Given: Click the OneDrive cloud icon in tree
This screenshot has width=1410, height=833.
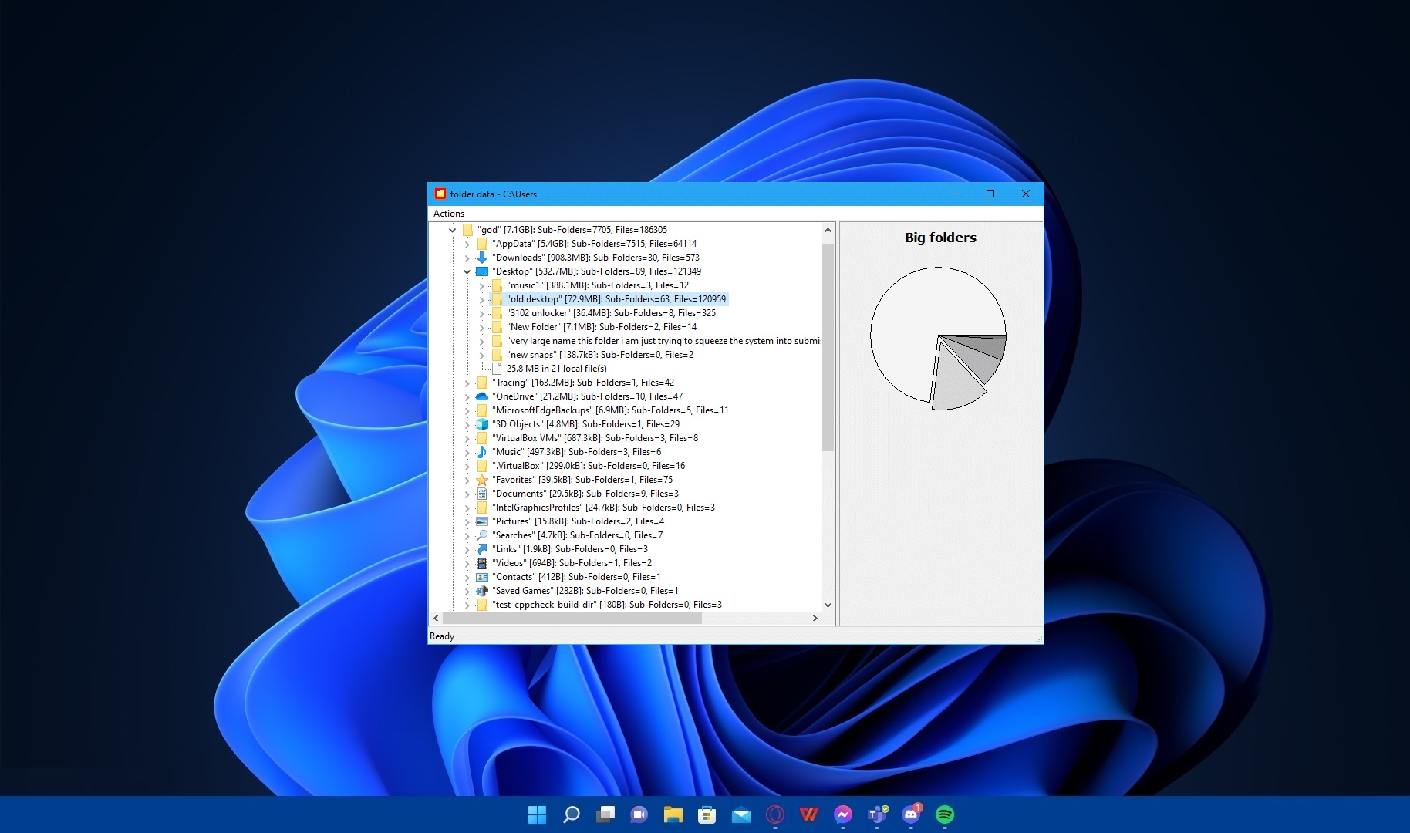Looking at the screenshot, I should (482, 396).
